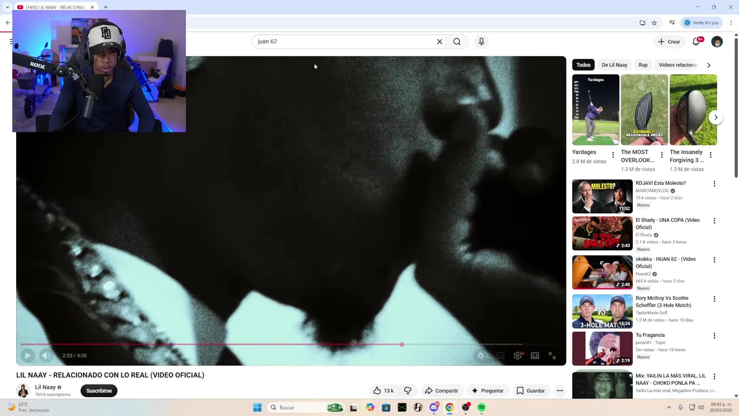Open more actions below the video
This screenshot has width=739, height=416.
click(x=560, y=391)
